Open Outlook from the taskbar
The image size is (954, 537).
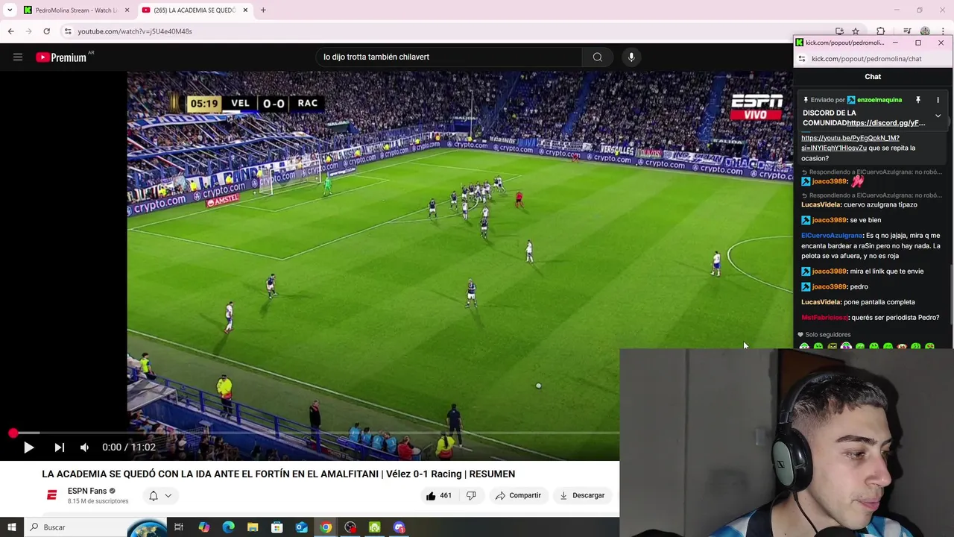(301, 527)
